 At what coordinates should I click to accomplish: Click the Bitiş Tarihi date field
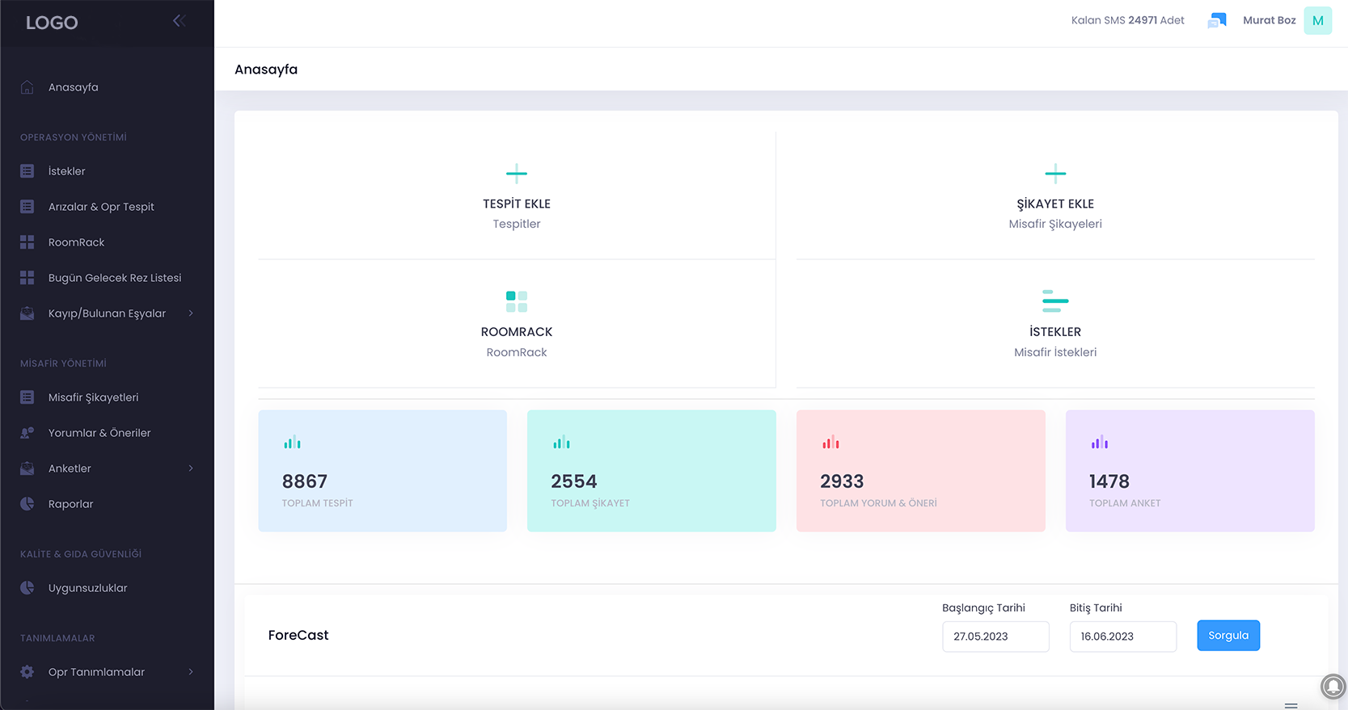(x=1122, y=636)
